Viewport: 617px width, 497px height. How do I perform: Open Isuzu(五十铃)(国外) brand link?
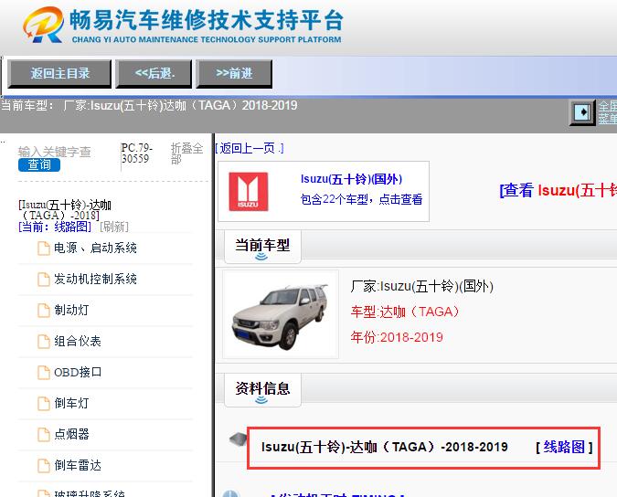[351, 179]
